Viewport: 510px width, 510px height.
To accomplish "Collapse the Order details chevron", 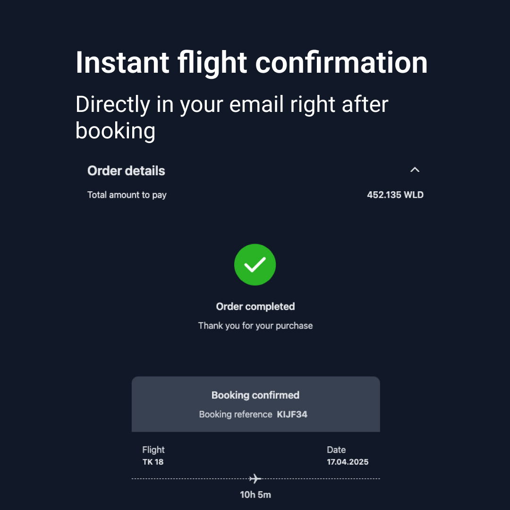I will pyautogui.click(x=415, y=170).
